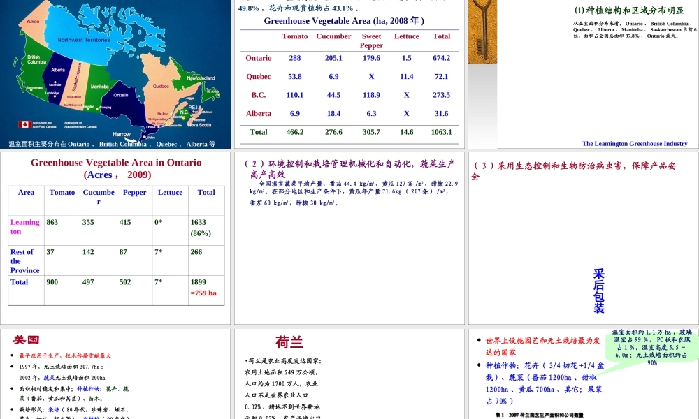Click the Tomato column header in the 2008 table
This screenshot has width=699, height=419.
[x=294, y=36]
